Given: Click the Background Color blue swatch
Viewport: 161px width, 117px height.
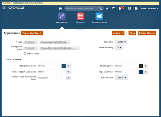Looking at the screenshot, I should (x=64, y=66).
